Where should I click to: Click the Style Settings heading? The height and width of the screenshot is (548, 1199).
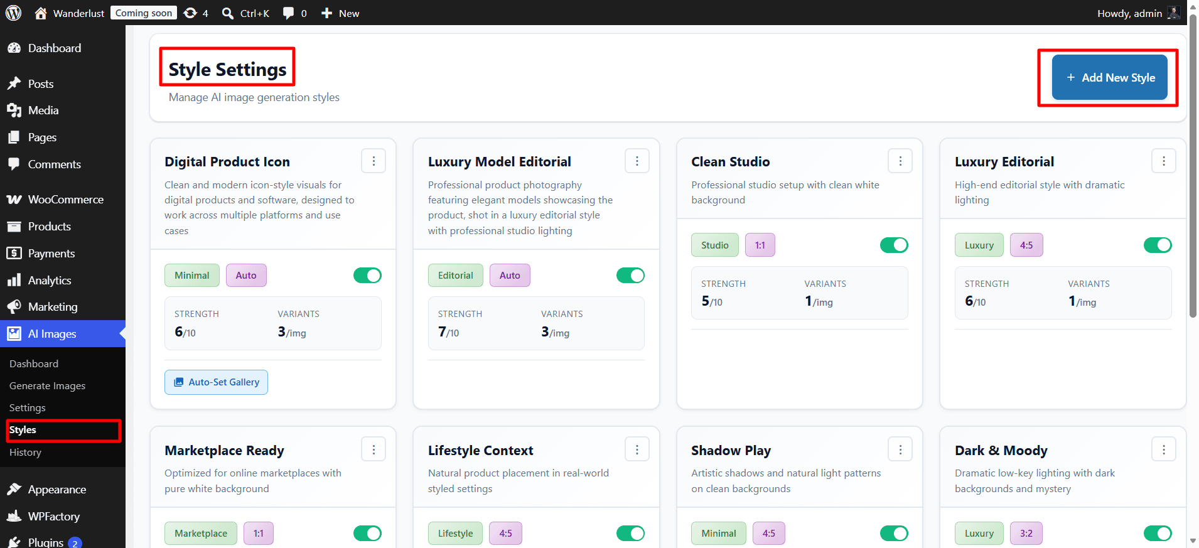coord(227,69)
